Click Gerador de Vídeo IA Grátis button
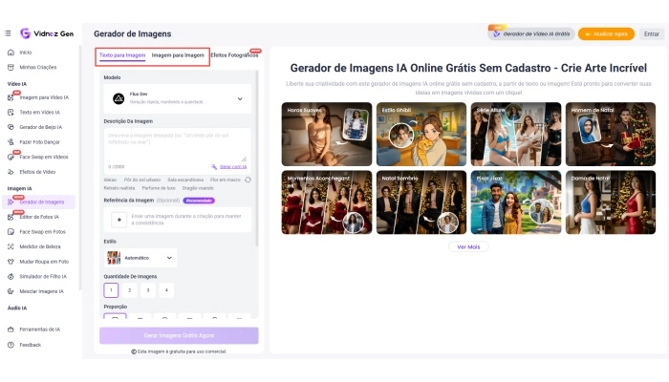The width and height of the screenshot is (669, 382). coord(531,33)
